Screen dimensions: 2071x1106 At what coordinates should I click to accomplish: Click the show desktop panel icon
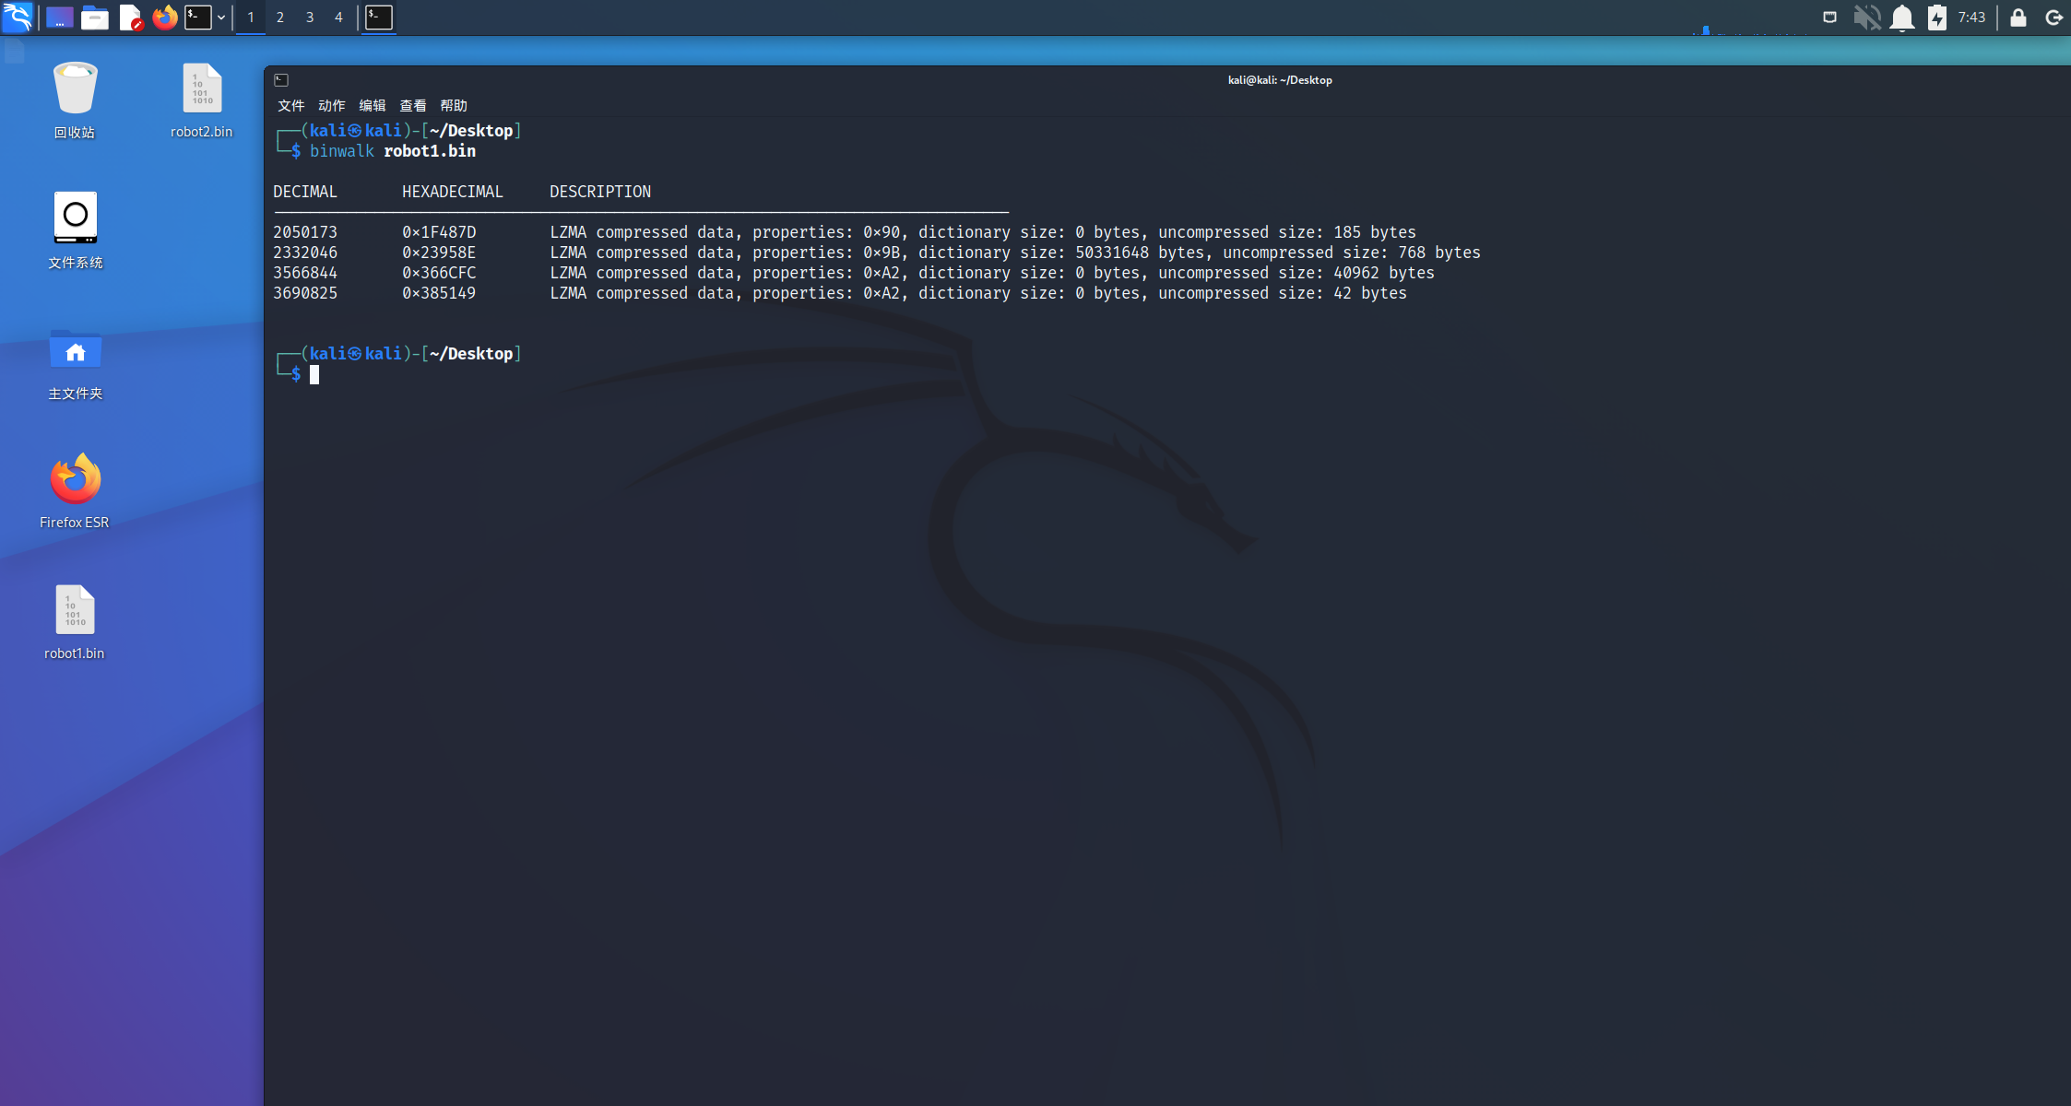(x=59, y=18)
